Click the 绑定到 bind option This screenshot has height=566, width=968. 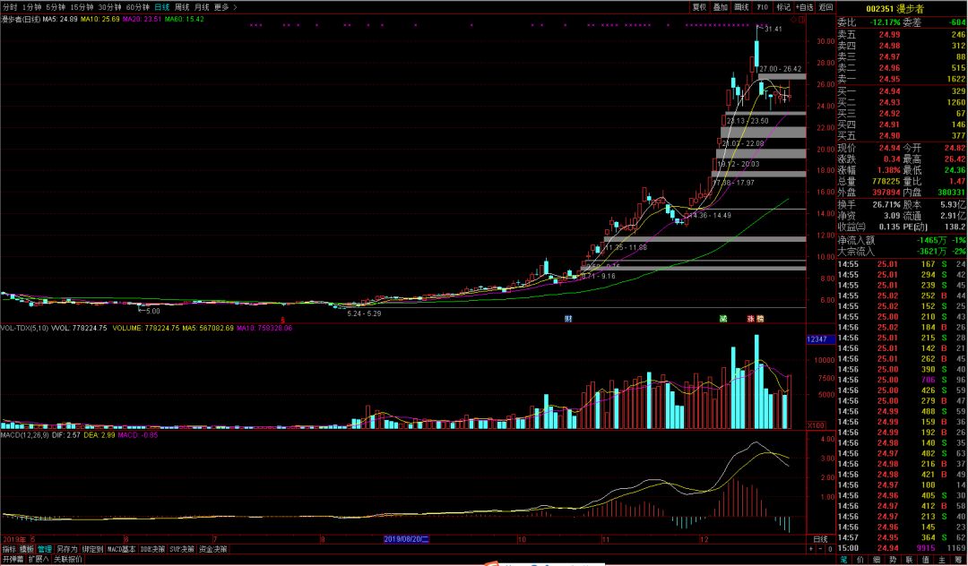click(x=92, y=549)
